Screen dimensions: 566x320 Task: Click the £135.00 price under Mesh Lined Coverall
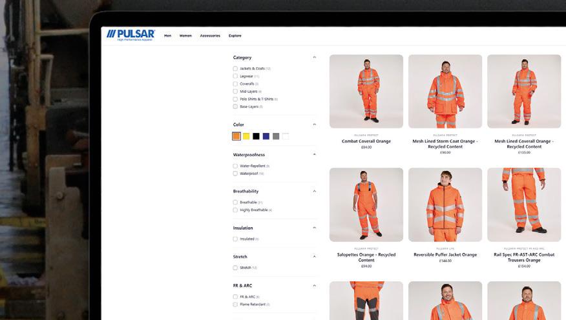(x=524, y=152)
